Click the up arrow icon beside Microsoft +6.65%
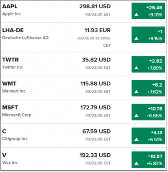This screenshot has width=168, height=172. 136,116
